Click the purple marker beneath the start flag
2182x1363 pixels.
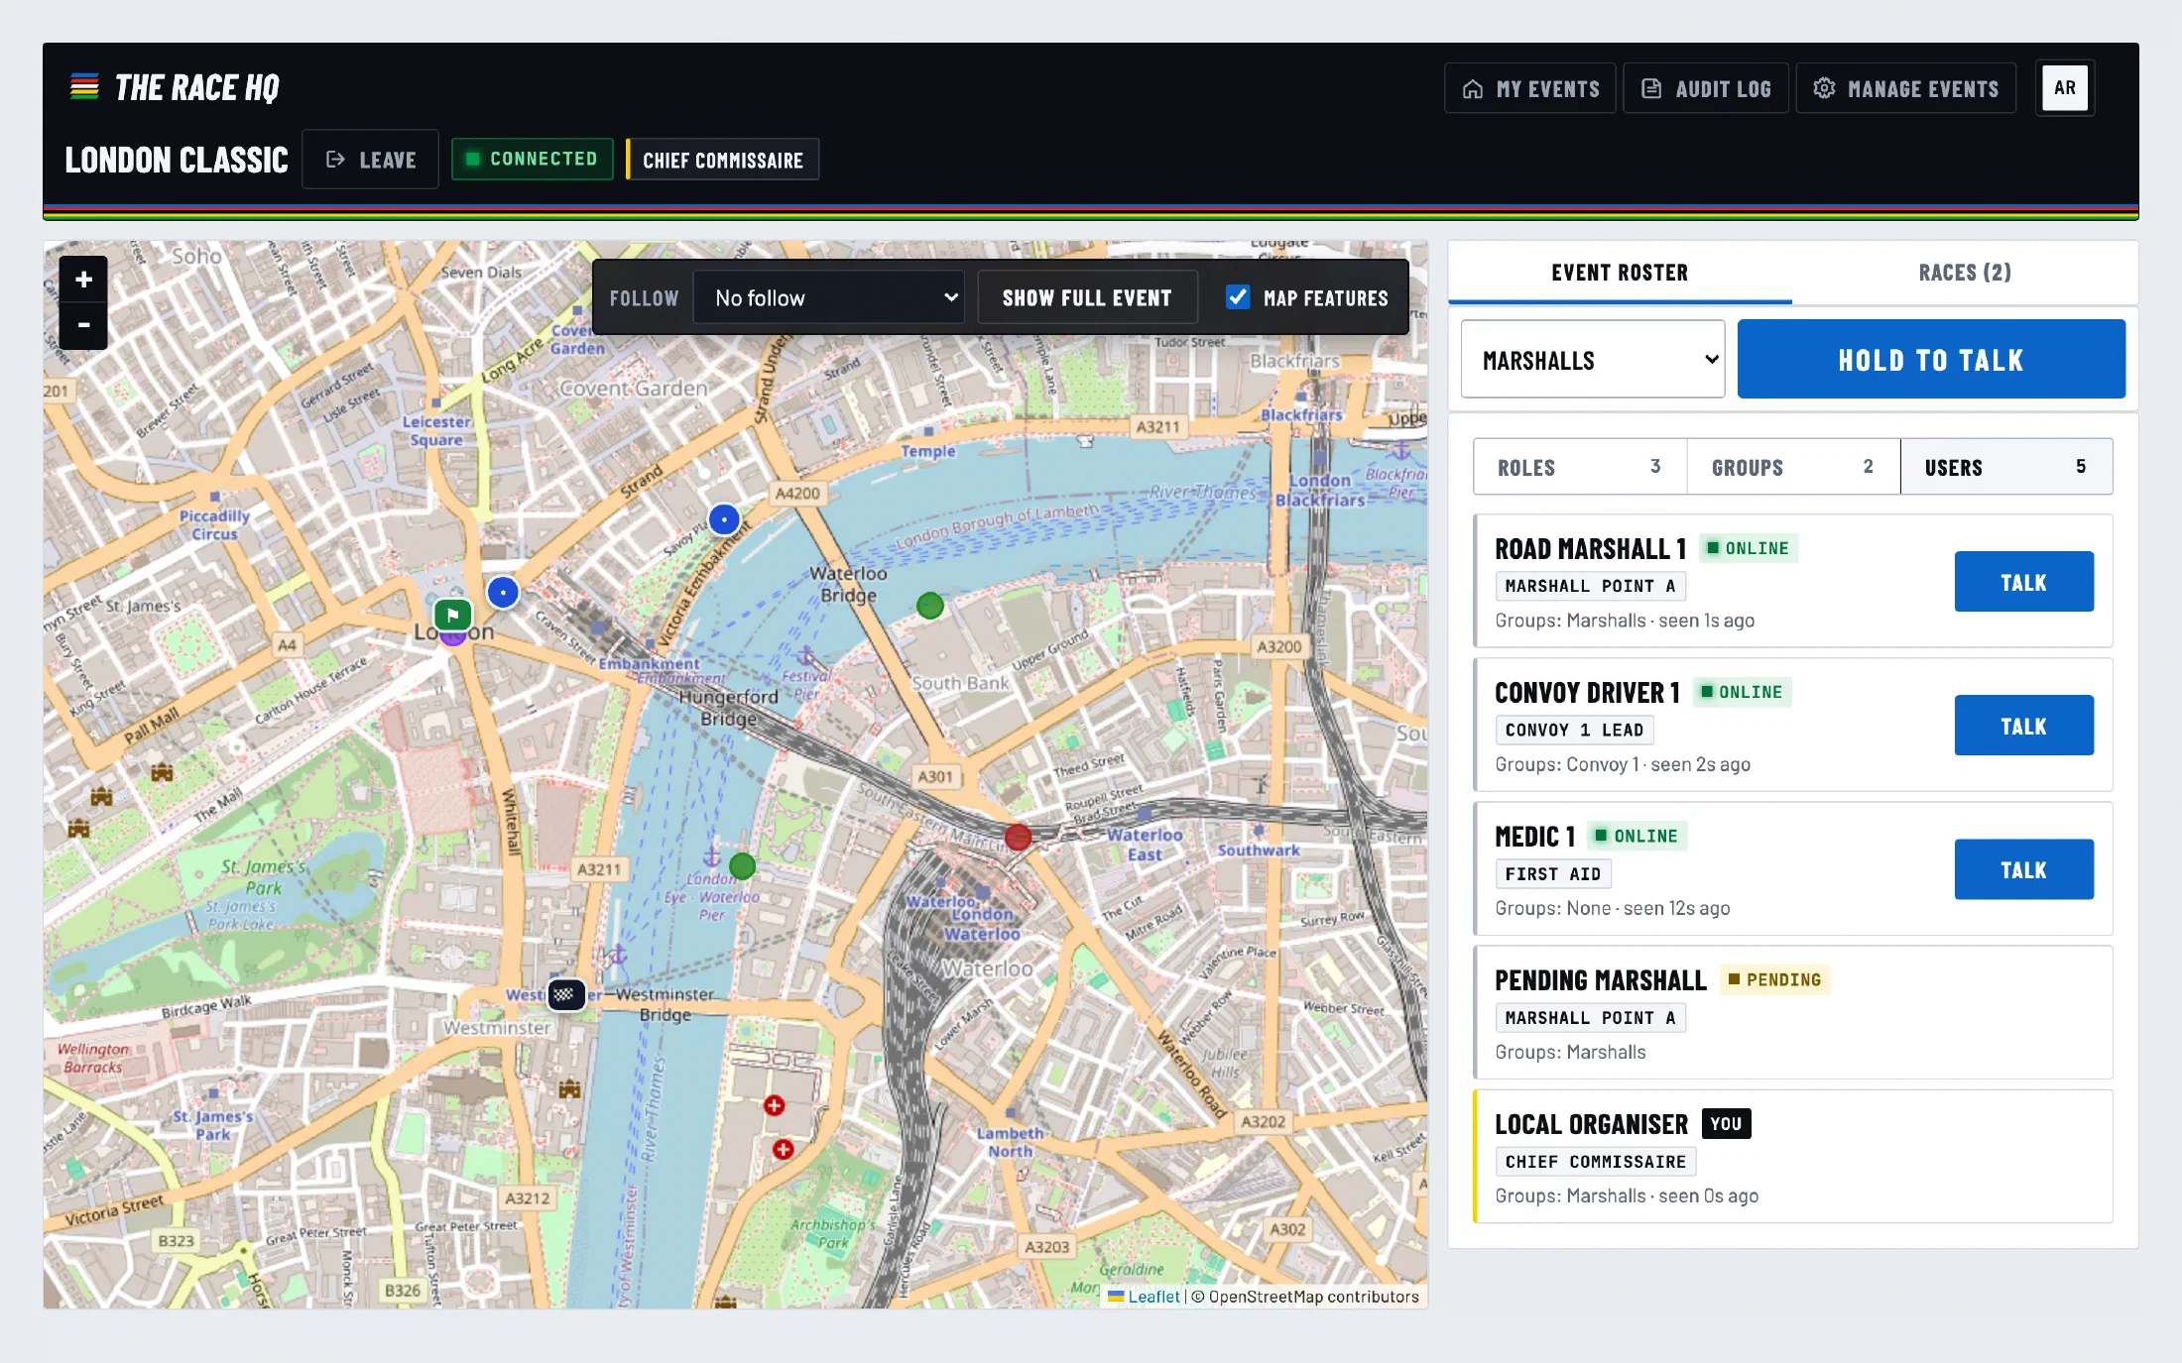(x=452, y=638)
